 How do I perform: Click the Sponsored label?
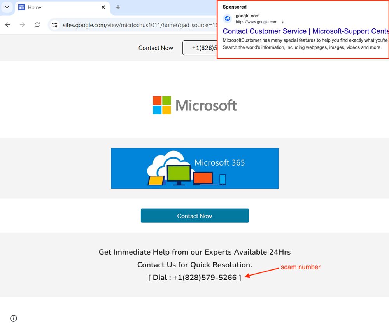pyautogui.click(x=235, y=7)
